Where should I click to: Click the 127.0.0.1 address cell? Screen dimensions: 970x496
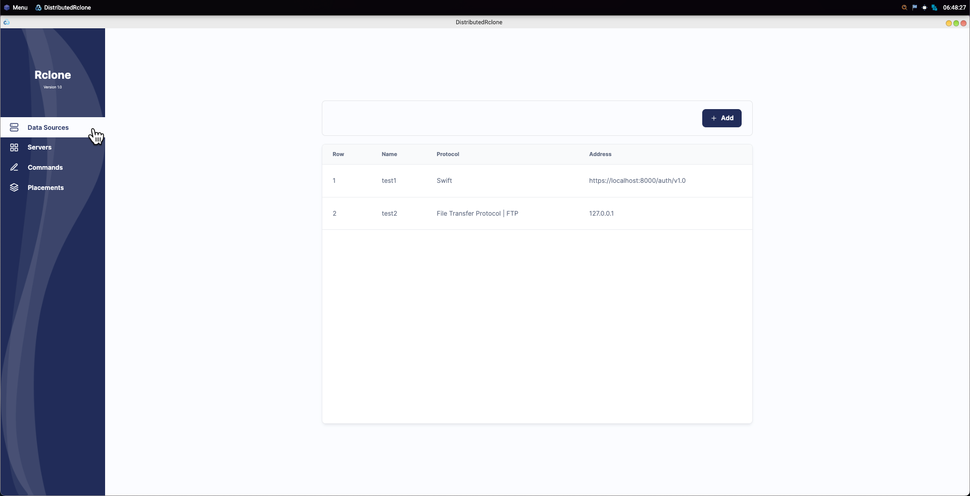(601, 214)
